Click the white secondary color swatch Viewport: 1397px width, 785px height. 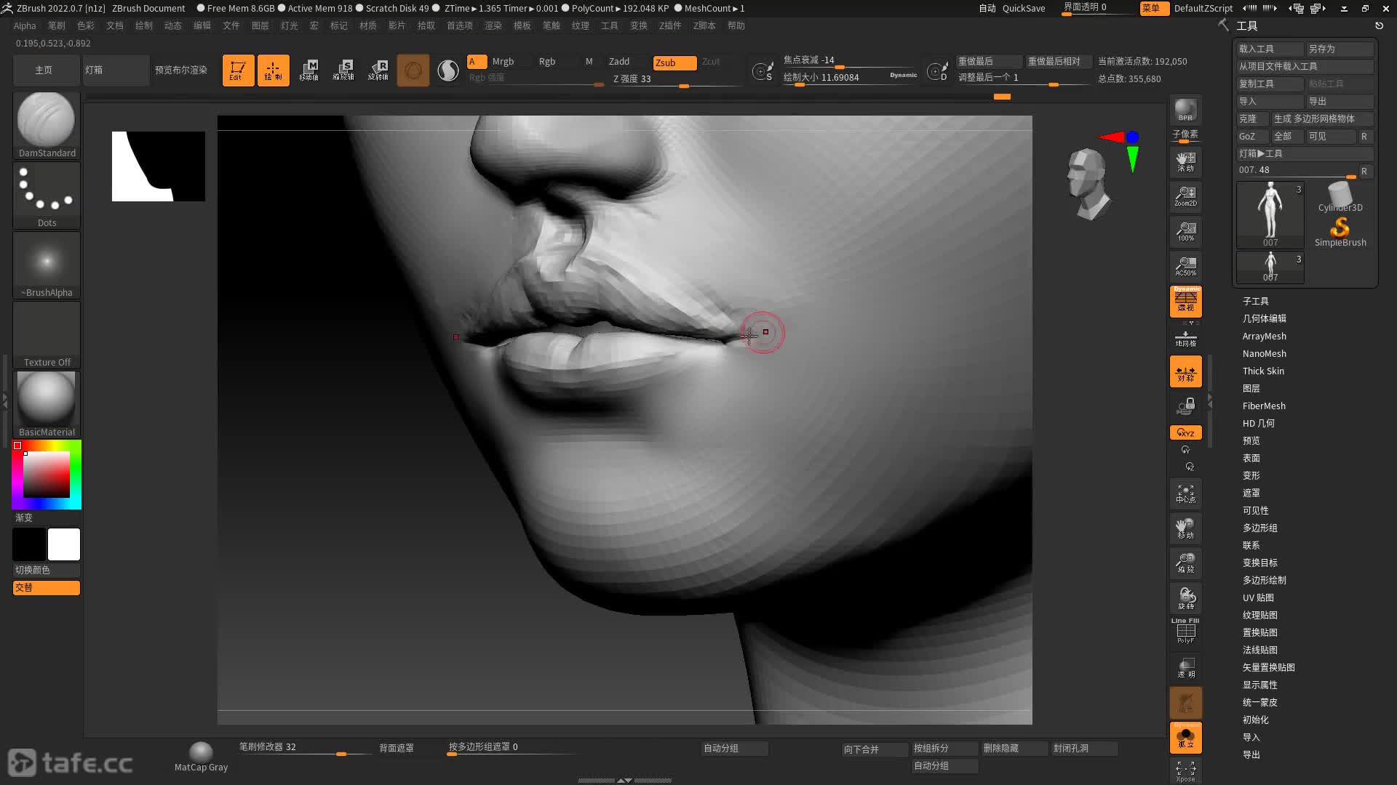(x=64, y=544)
